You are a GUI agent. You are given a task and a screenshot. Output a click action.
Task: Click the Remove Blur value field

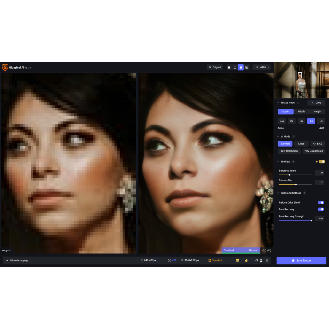(x=320, y=182)
